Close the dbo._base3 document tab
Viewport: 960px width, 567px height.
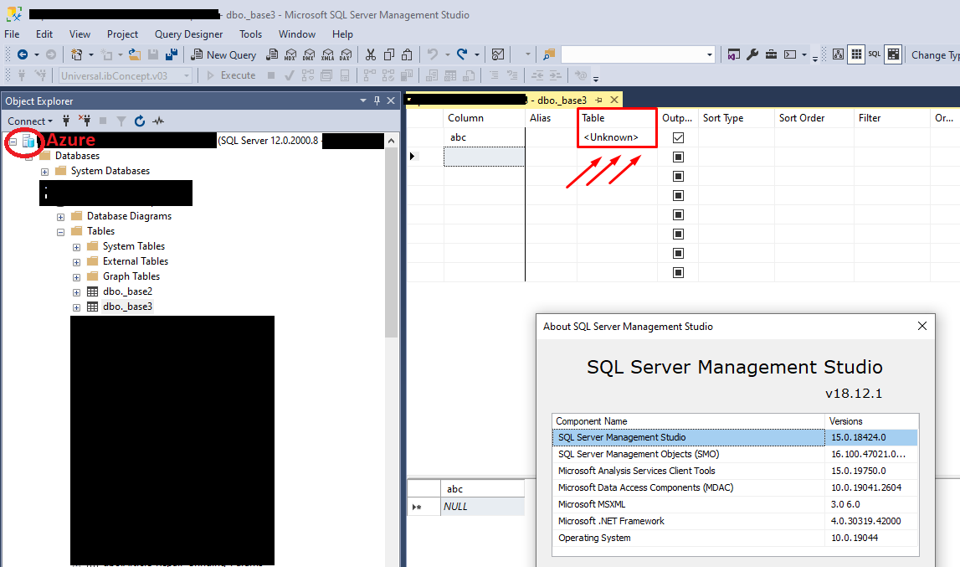click(614, 100)
